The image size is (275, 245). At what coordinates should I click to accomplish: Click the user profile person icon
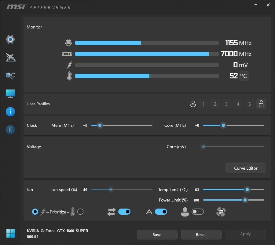tap(193, 104)
